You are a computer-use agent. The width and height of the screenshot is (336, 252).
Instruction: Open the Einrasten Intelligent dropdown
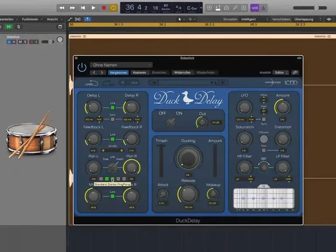click(x=255, y=19)
